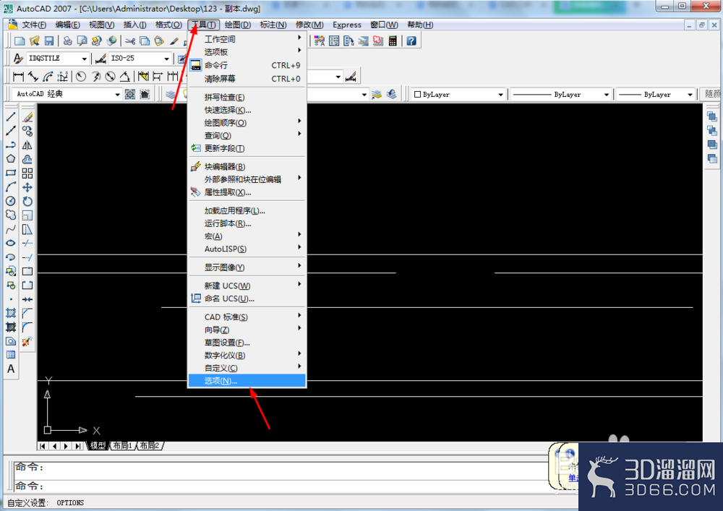Screen dimensions: 723x511
Task: Select the Linear dimension tool
Action: tap(19, 76)
